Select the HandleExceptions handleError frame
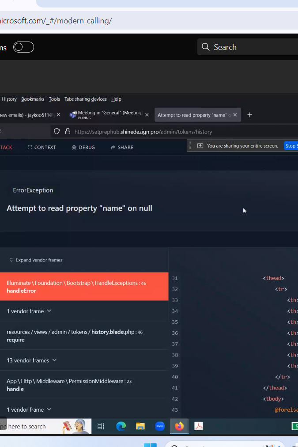The width and height of the screenshot is (298, 447). point(84,287)
